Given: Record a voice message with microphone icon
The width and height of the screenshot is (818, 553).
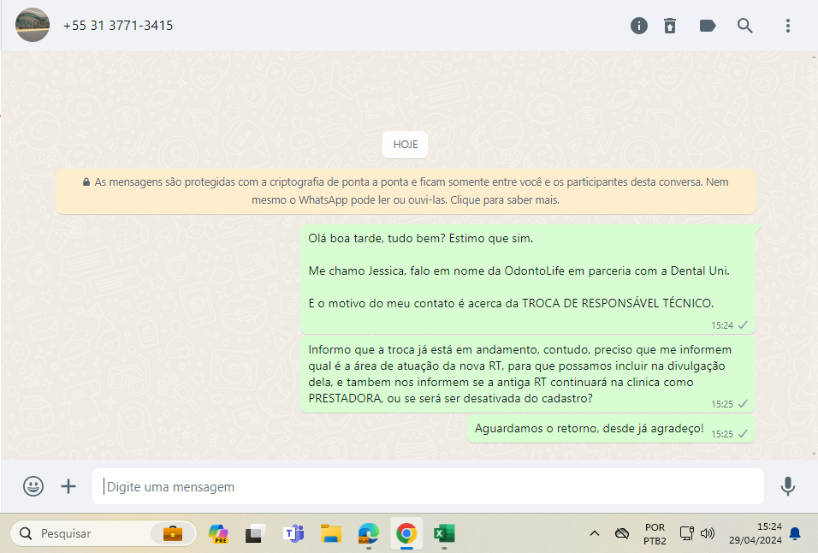Looking at the screenshot, I should (788, 486).
